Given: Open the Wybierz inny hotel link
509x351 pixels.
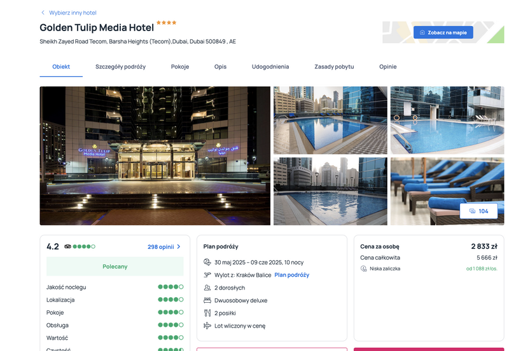Looking at the screenshot, I should click(x=73, y=13).
